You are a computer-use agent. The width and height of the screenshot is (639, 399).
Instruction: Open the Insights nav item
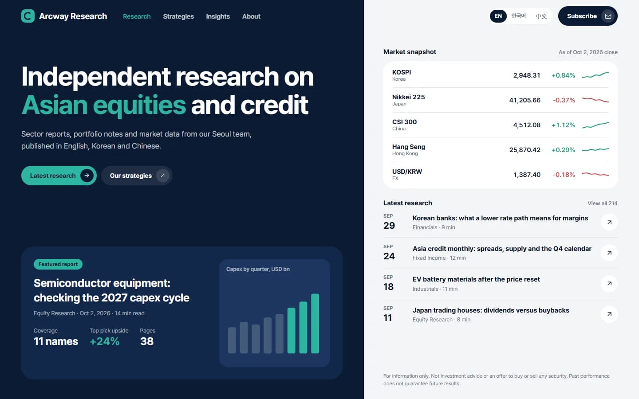pos(218,16)
